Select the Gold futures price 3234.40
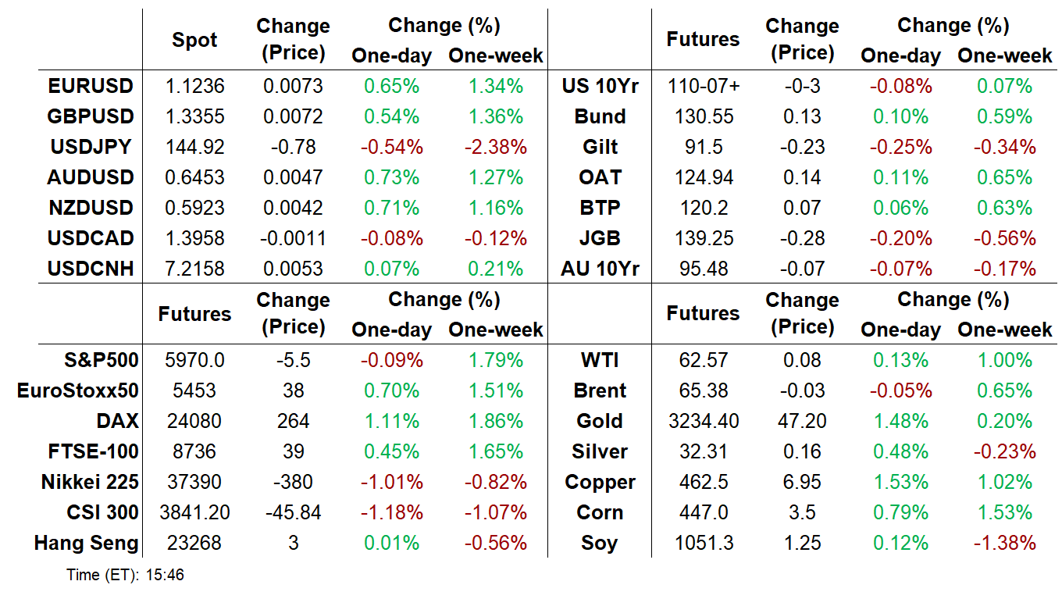 point(703,422)
